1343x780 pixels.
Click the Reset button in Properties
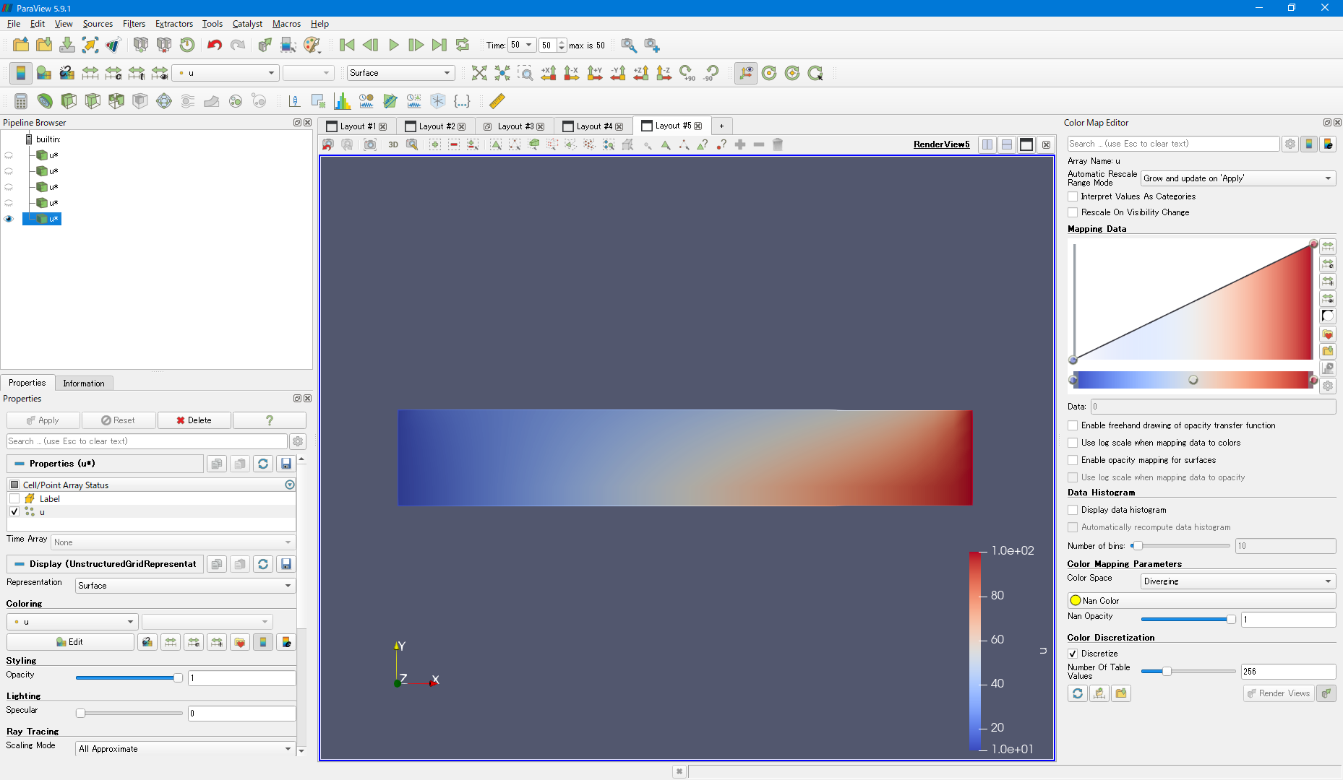pyautogui.click(x=119, y=420)
